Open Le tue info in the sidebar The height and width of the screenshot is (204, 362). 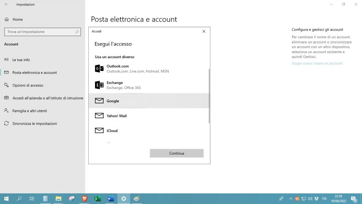(x=21, y=60)
